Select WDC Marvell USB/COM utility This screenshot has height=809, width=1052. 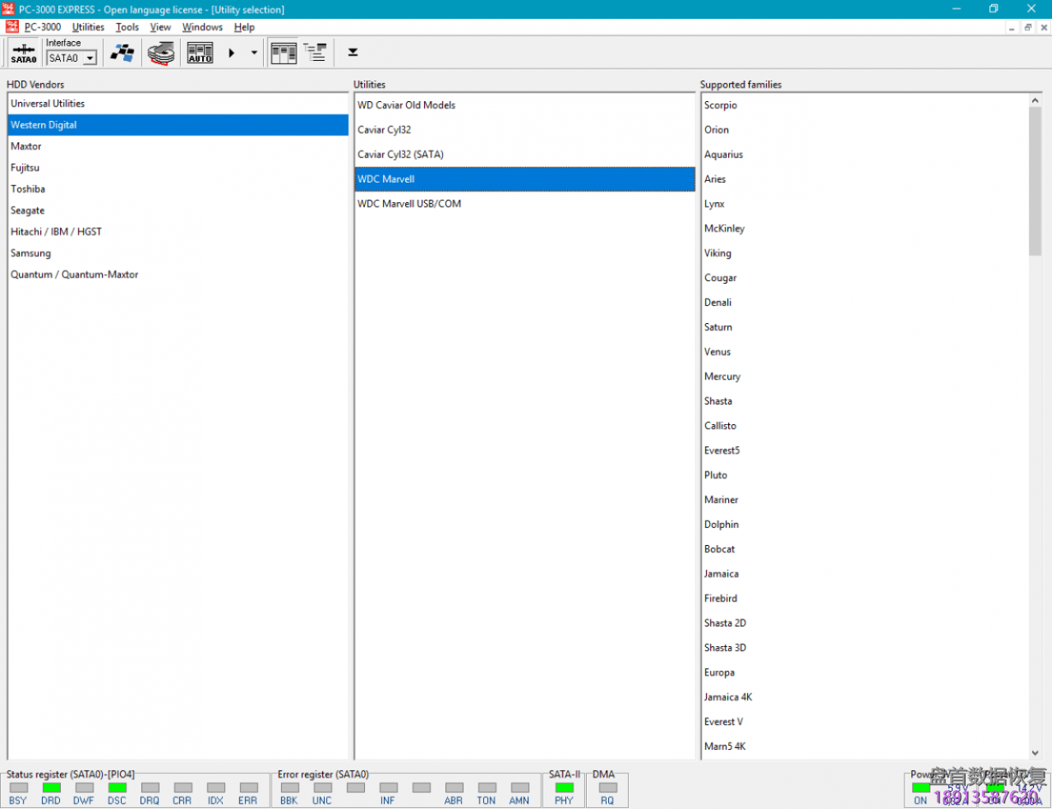tap(409, 204)
